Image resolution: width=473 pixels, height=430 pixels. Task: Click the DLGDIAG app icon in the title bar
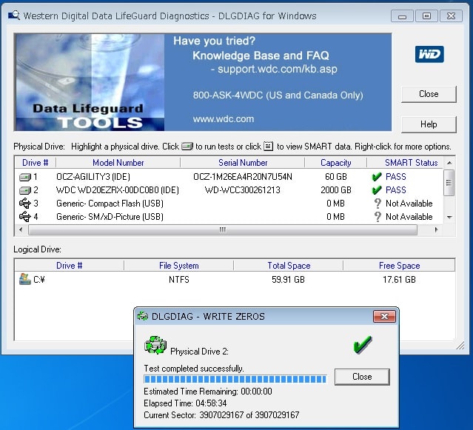coord(14,15)
